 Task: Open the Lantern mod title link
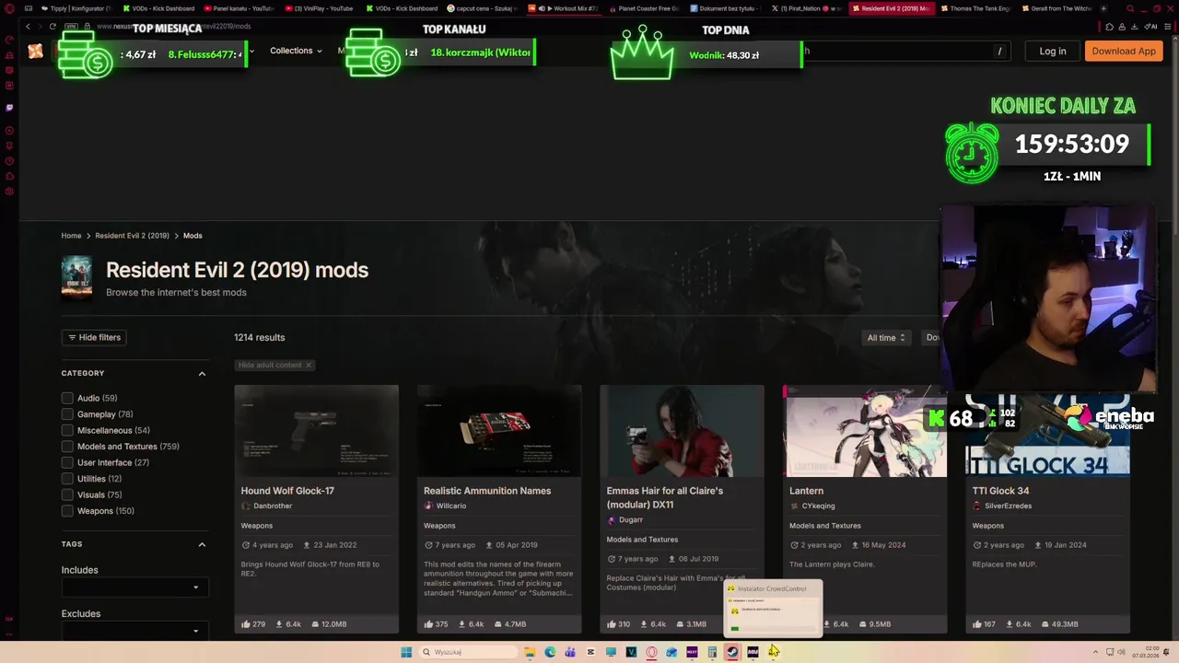tap(806, 491)
